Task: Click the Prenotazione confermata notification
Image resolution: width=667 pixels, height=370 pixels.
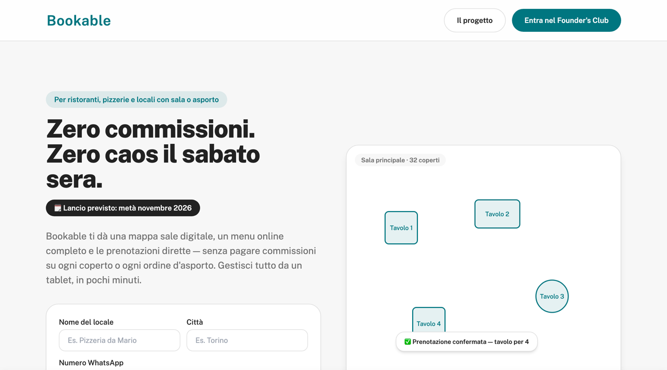Action: coord(466,342)
